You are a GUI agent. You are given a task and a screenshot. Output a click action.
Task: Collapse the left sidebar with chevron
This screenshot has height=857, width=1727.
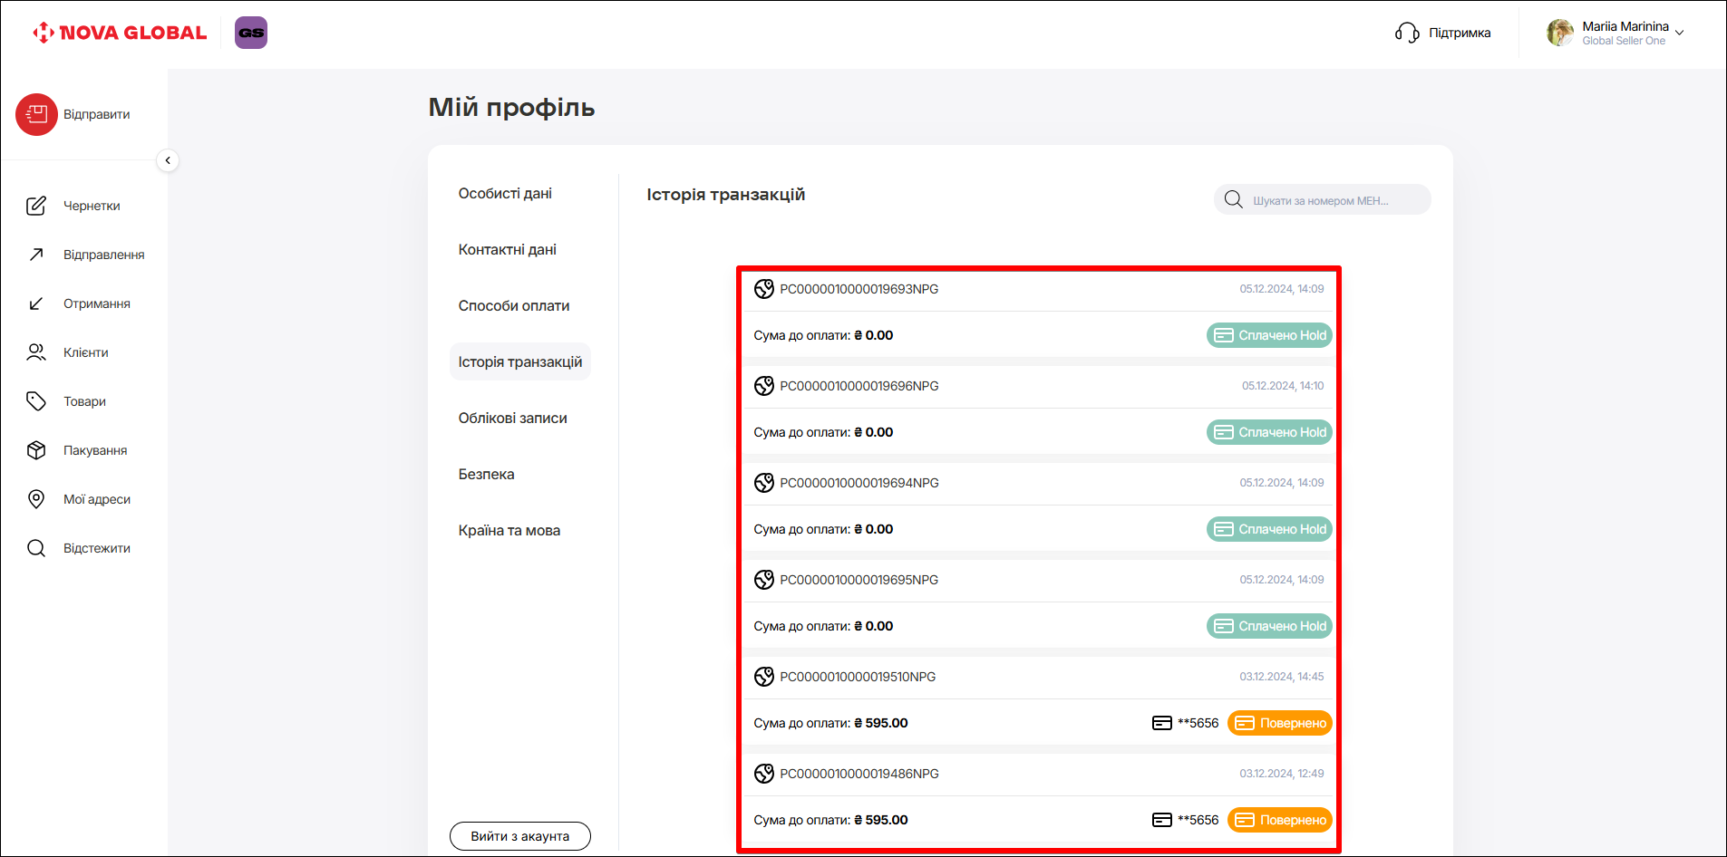coord(168,160)
